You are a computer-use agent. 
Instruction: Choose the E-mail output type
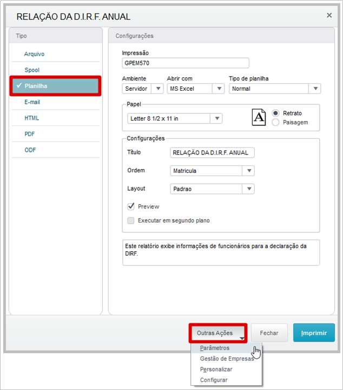click(56, 102)
